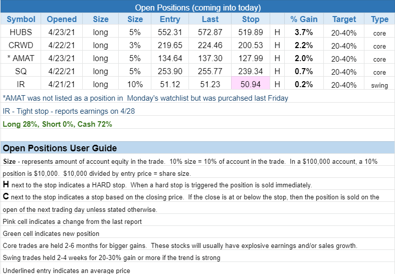Screen dimensions: 395x274
Task: Click the swing type cell
Action: [x=379, y=85]
